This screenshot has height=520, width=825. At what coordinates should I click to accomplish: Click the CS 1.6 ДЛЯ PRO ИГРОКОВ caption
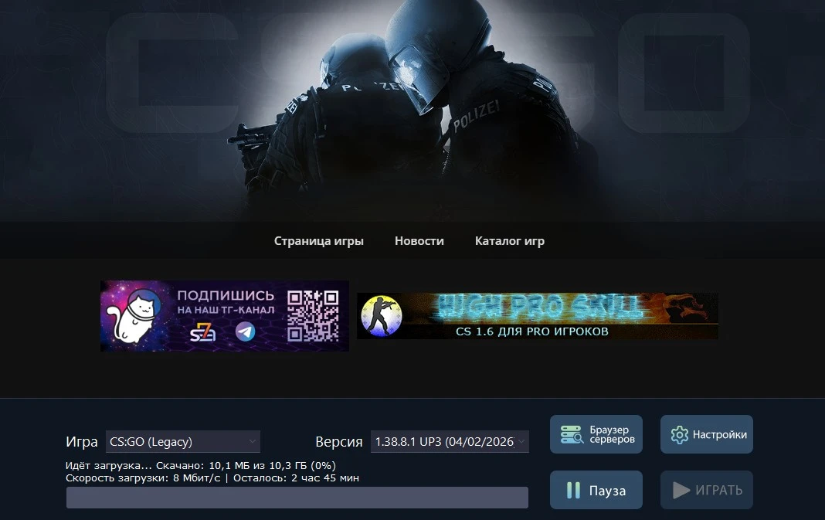point(532,331)
